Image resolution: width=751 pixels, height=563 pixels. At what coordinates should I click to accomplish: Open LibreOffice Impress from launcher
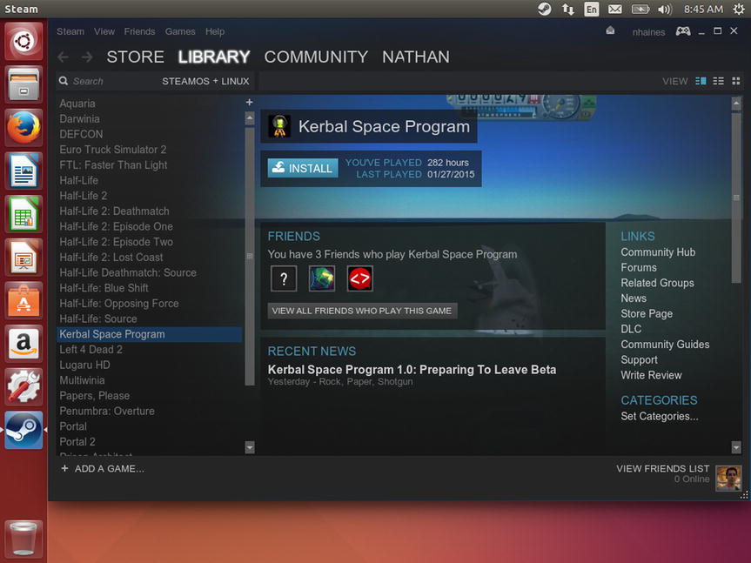tap(23, 257)
